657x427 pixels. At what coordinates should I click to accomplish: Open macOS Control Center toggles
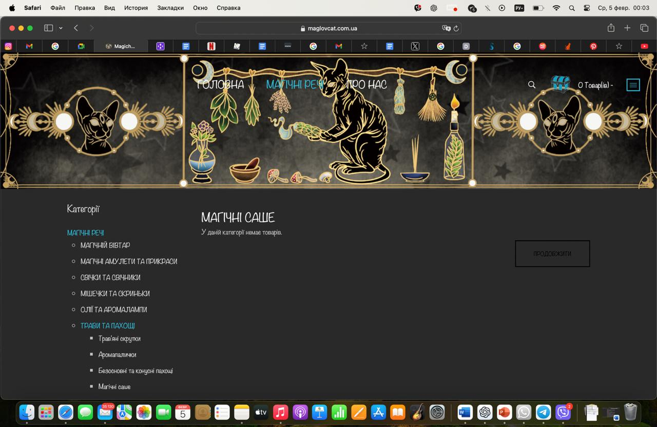point(587,8)
